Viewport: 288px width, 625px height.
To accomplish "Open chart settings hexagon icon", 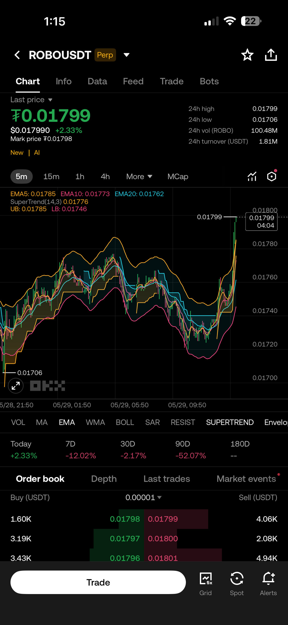I will coord(272,176).
